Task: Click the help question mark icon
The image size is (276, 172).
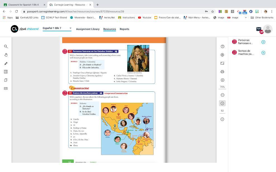Action: coord(222,47)
